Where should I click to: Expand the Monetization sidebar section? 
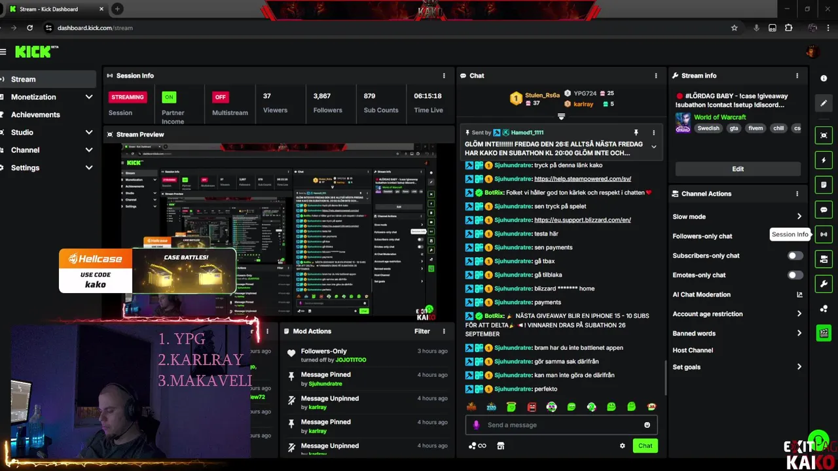pos(88,97)
